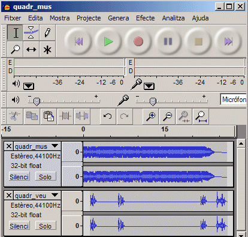The height and width of the screenshot is (237, 248).
Task: Click the Cut scissors icon
Action: click(15, 116)
